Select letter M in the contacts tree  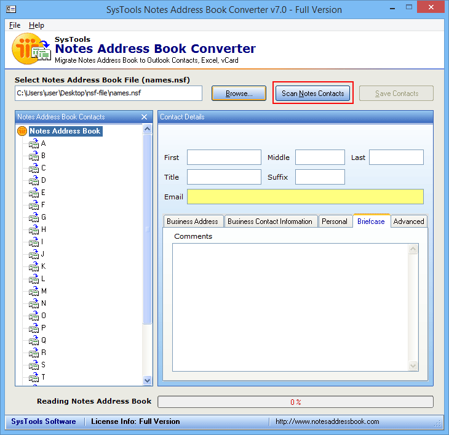[x=44, y=291]
